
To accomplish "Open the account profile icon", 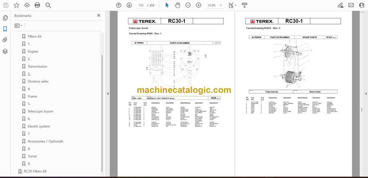I will [362, 5].
